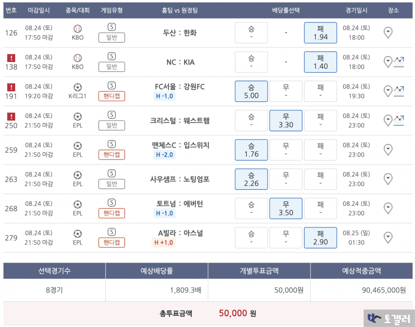
Task: Click the 게임유형 column header
Action: pos(111,10)
